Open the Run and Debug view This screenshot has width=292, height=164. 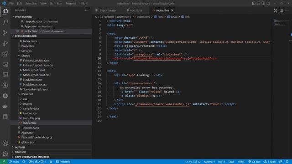pos(5,43)
